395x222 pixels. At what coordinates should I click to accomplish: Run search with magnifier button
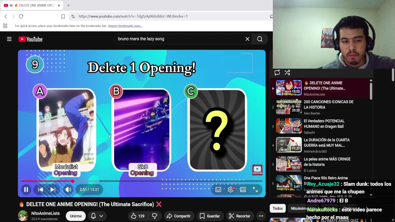(x=260, y=39)
